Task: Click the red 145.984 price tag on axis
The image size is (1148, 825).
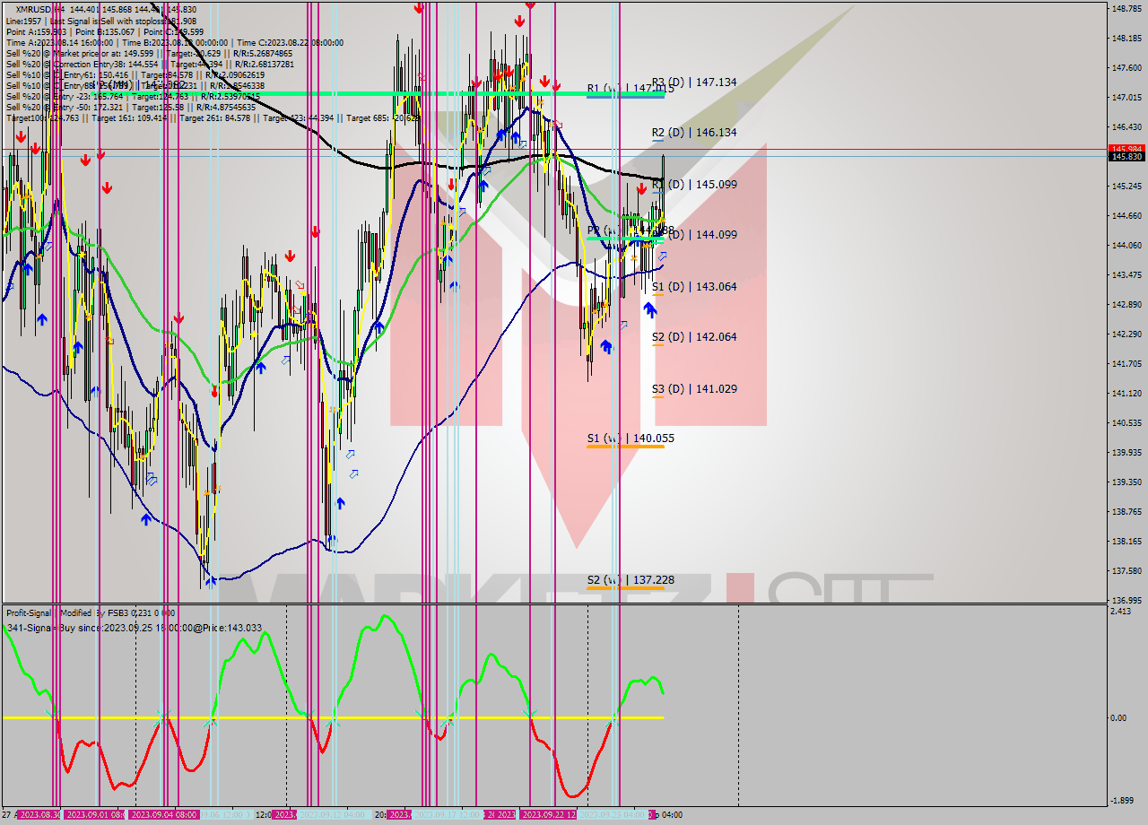Action: 1126,149
